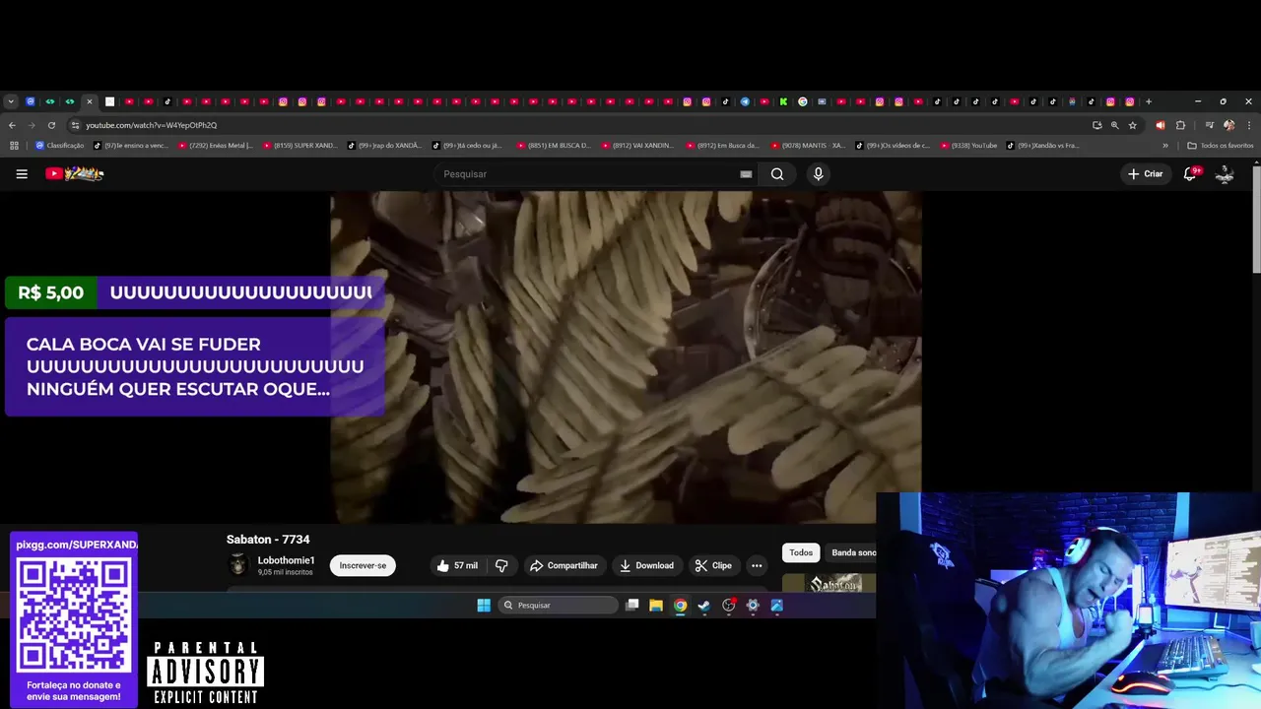This screenshot has height=709, width=1261.
Task: Open File Explorer from the taskbar
Action: 656,606
